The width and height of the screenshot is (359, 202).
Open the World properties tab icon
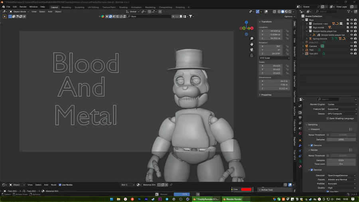tap(300, 133)
